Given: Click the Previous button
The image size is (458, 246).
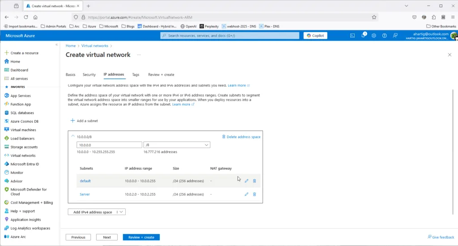Looking at the screenshot, I should 78,237.
